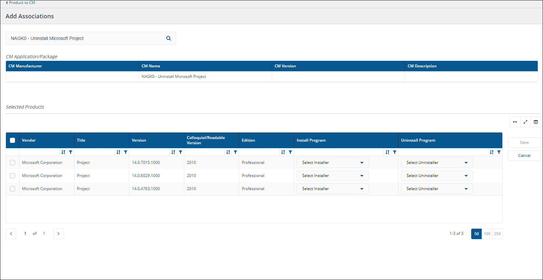Sort the Edition column
Viewport: 543px width, 280px height.
tap(283, 152)
